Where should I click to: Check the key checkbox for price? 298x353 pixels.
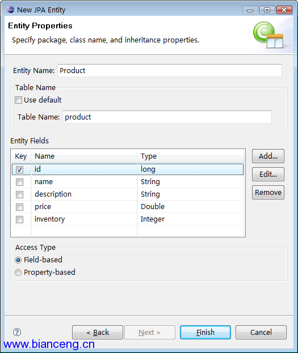(x=19, y=207)
